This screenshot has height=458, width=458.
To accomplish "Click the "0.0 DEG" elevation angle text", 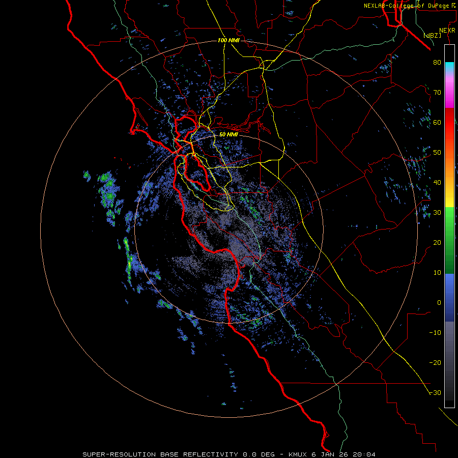I will point(259,454).
